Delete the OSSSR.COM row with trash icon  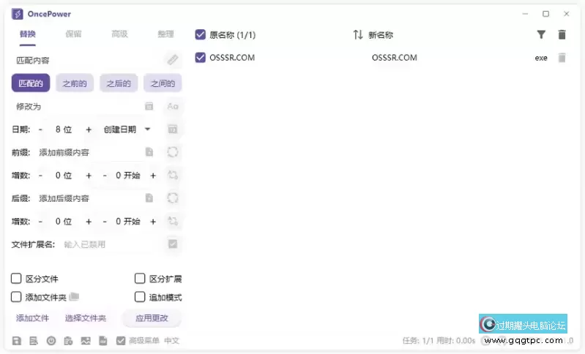coord(562,58)
